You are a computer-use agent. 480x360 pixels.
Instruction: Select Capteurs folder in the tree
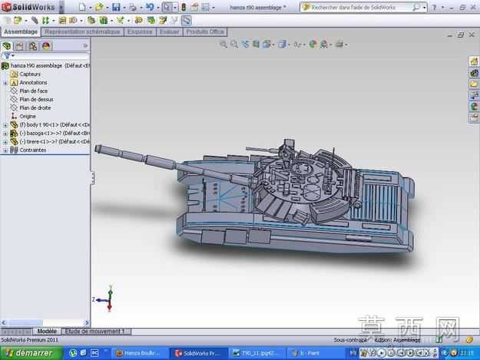[x=30, y=74]
